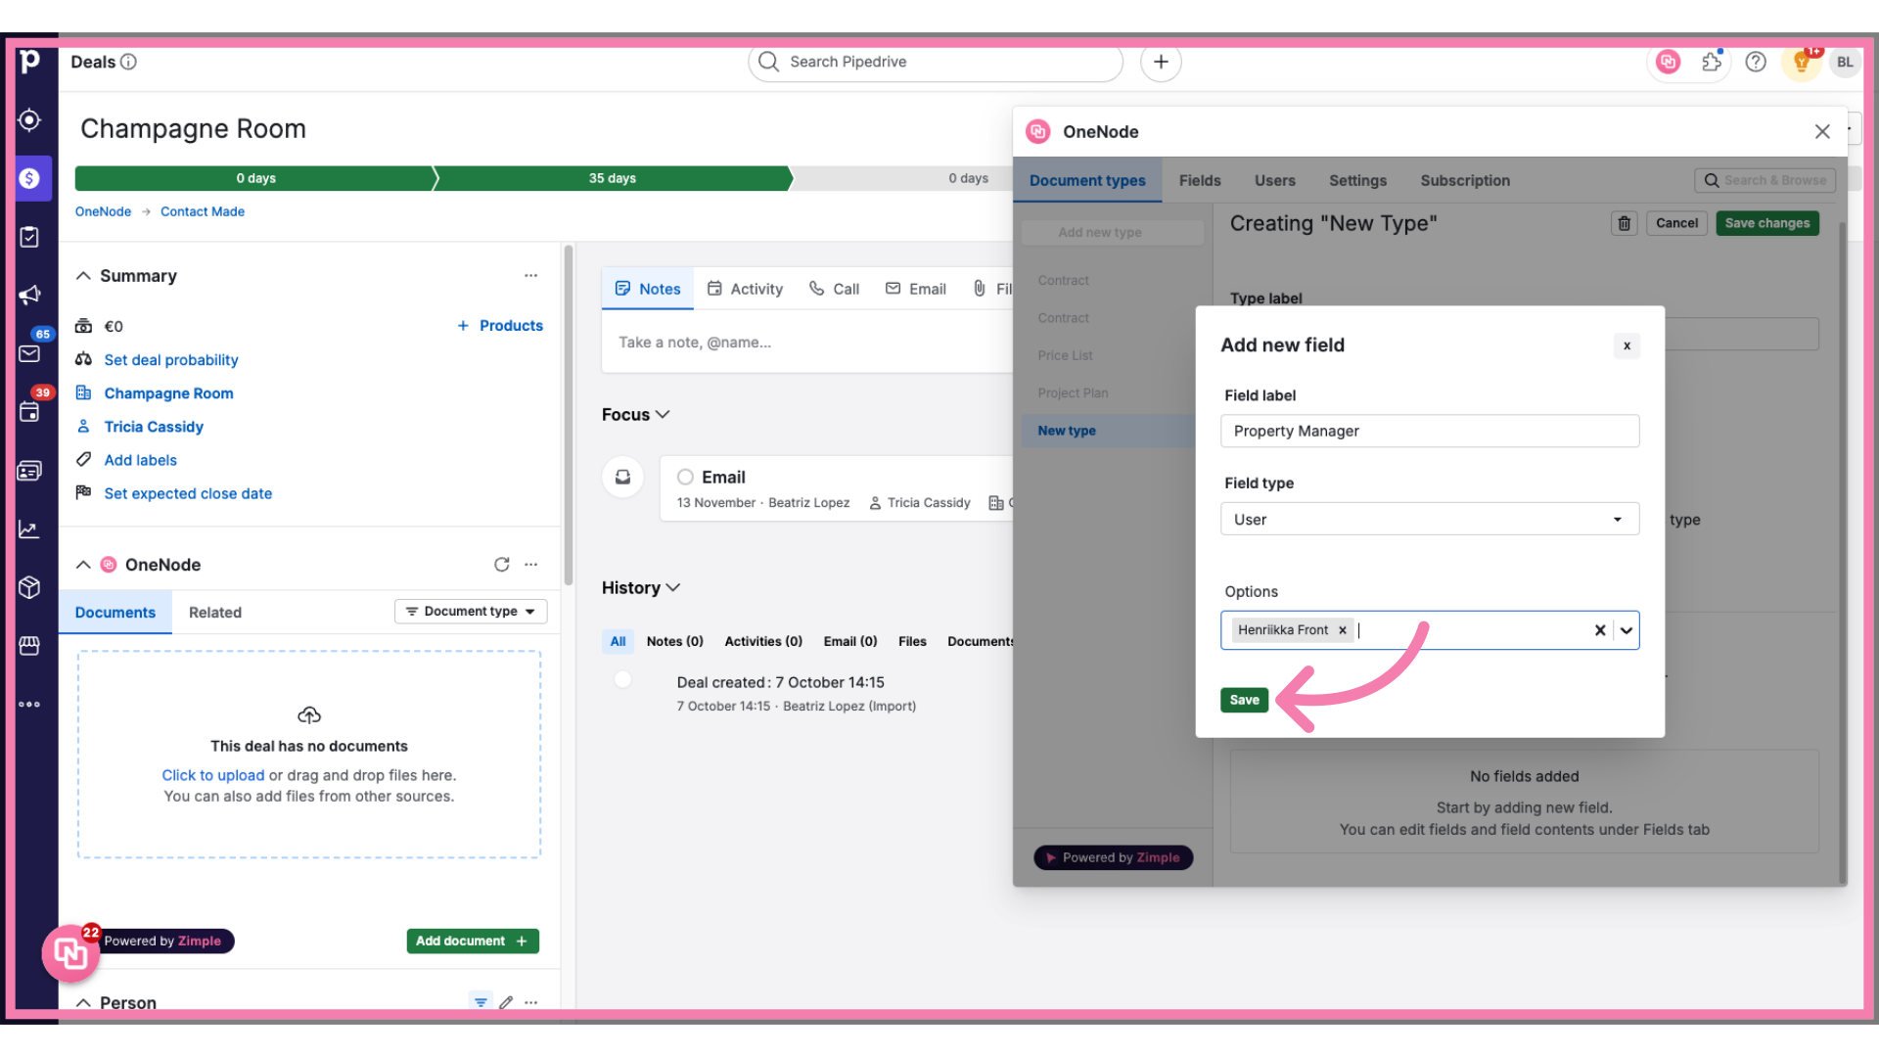Click the add new item plus icon in header
The width and height of the screenshot is (1879, 1057).
click(1160, 62)
